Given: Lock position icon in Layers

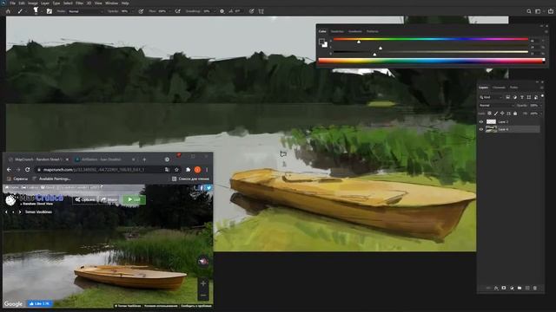Looking at the screenshot, I should click(x=502, y=114).
